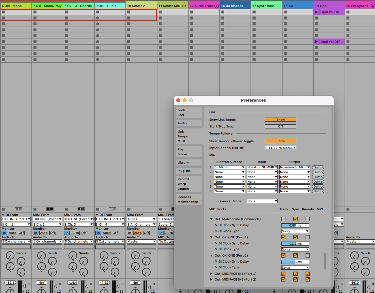The width and height of the screenshot is (375, 293).
Task: Disable Sync for Out: Midronome (Commands)
Action: [296, 219]
